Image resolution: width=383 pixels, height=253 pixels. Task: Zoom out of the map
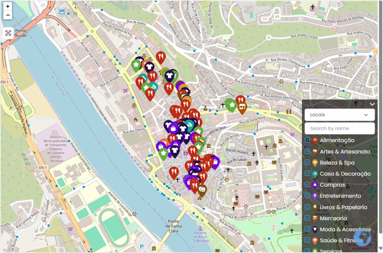pyautogui.click(x=8, y=15)
